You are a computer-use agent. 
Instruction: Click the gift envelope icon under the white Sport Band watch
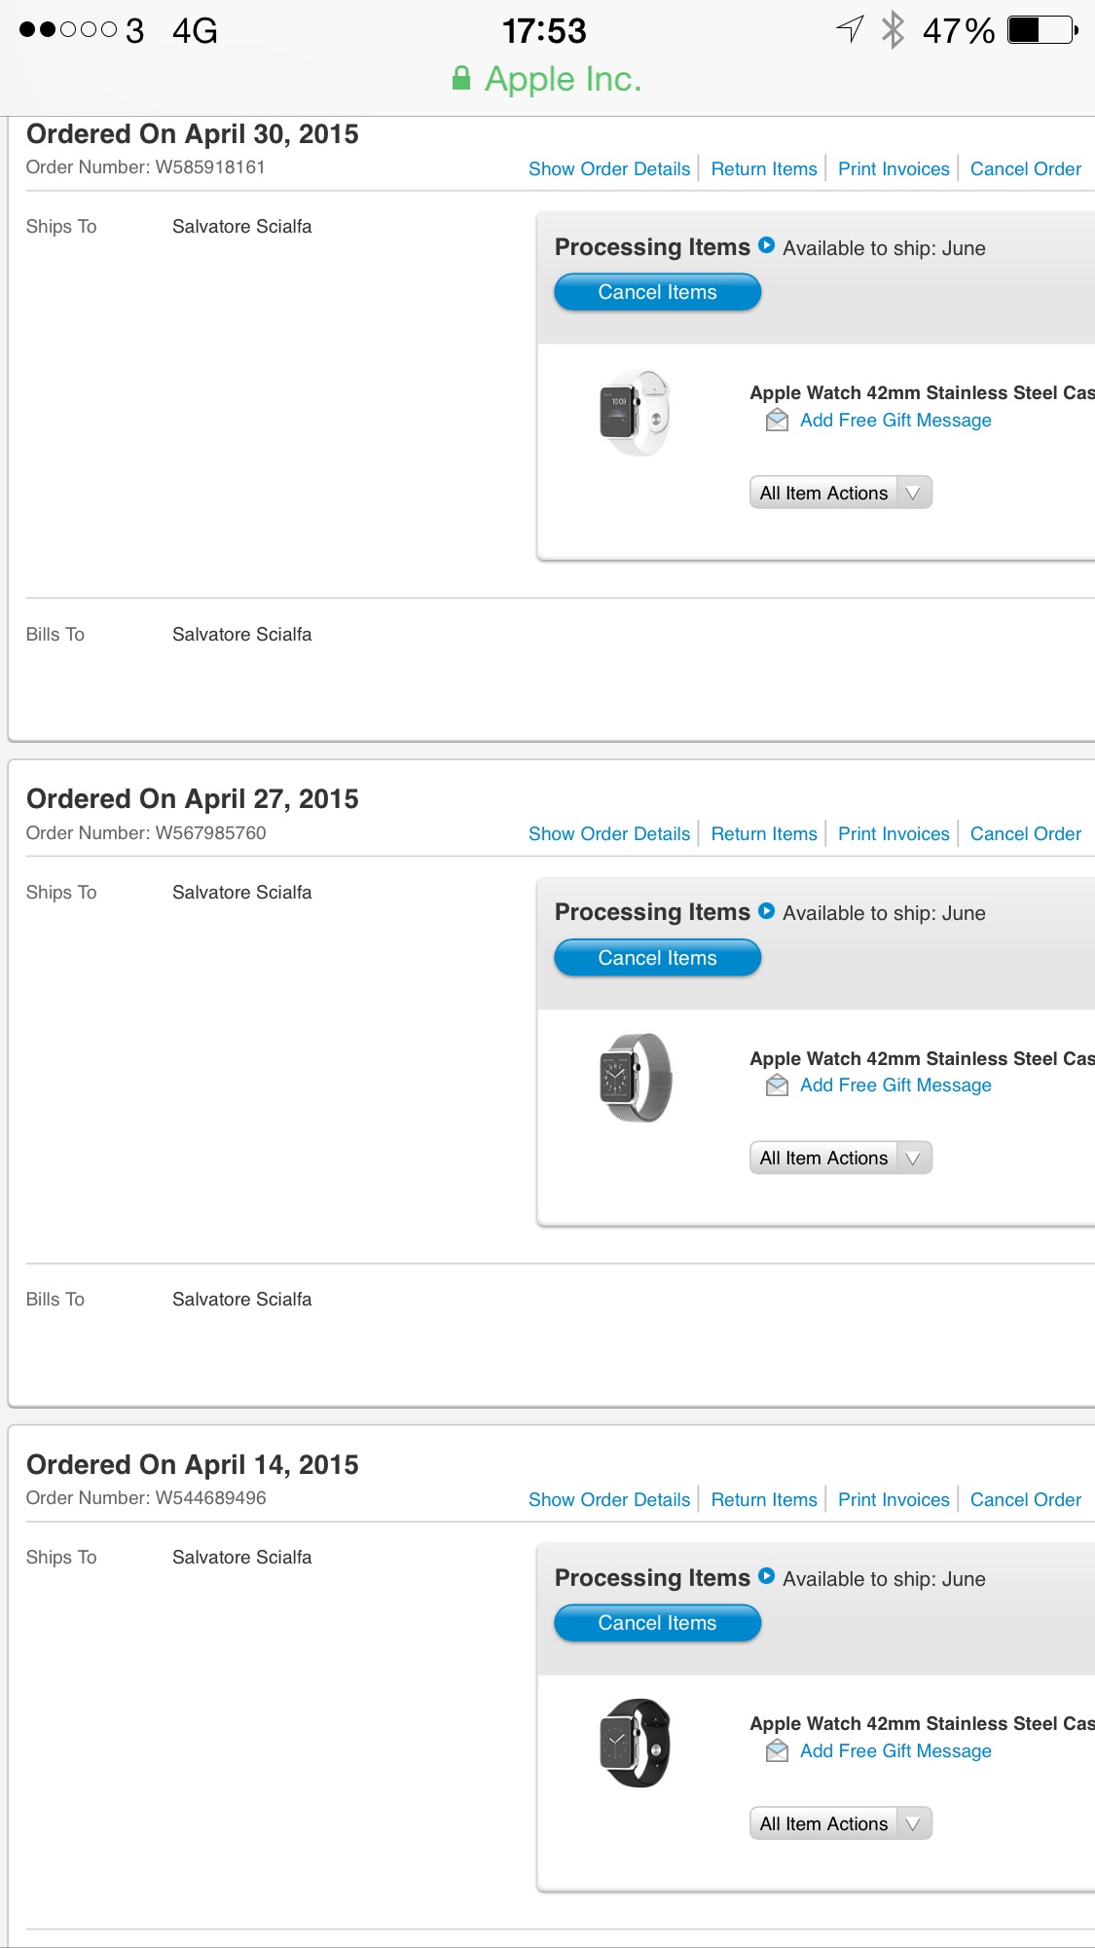(777, 420)
